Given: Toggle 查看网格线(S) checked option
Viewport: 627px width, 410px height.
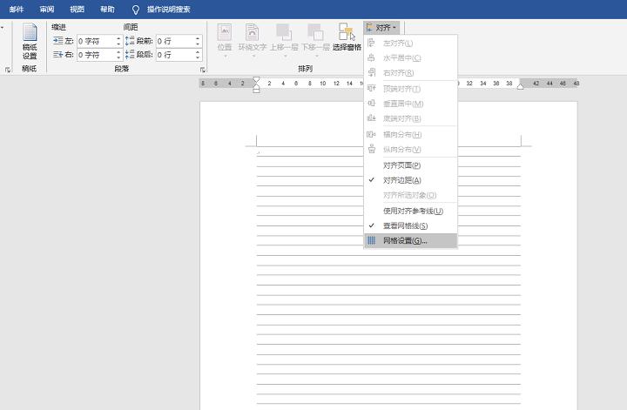Looking at the screenshot, I should point(410,225).
